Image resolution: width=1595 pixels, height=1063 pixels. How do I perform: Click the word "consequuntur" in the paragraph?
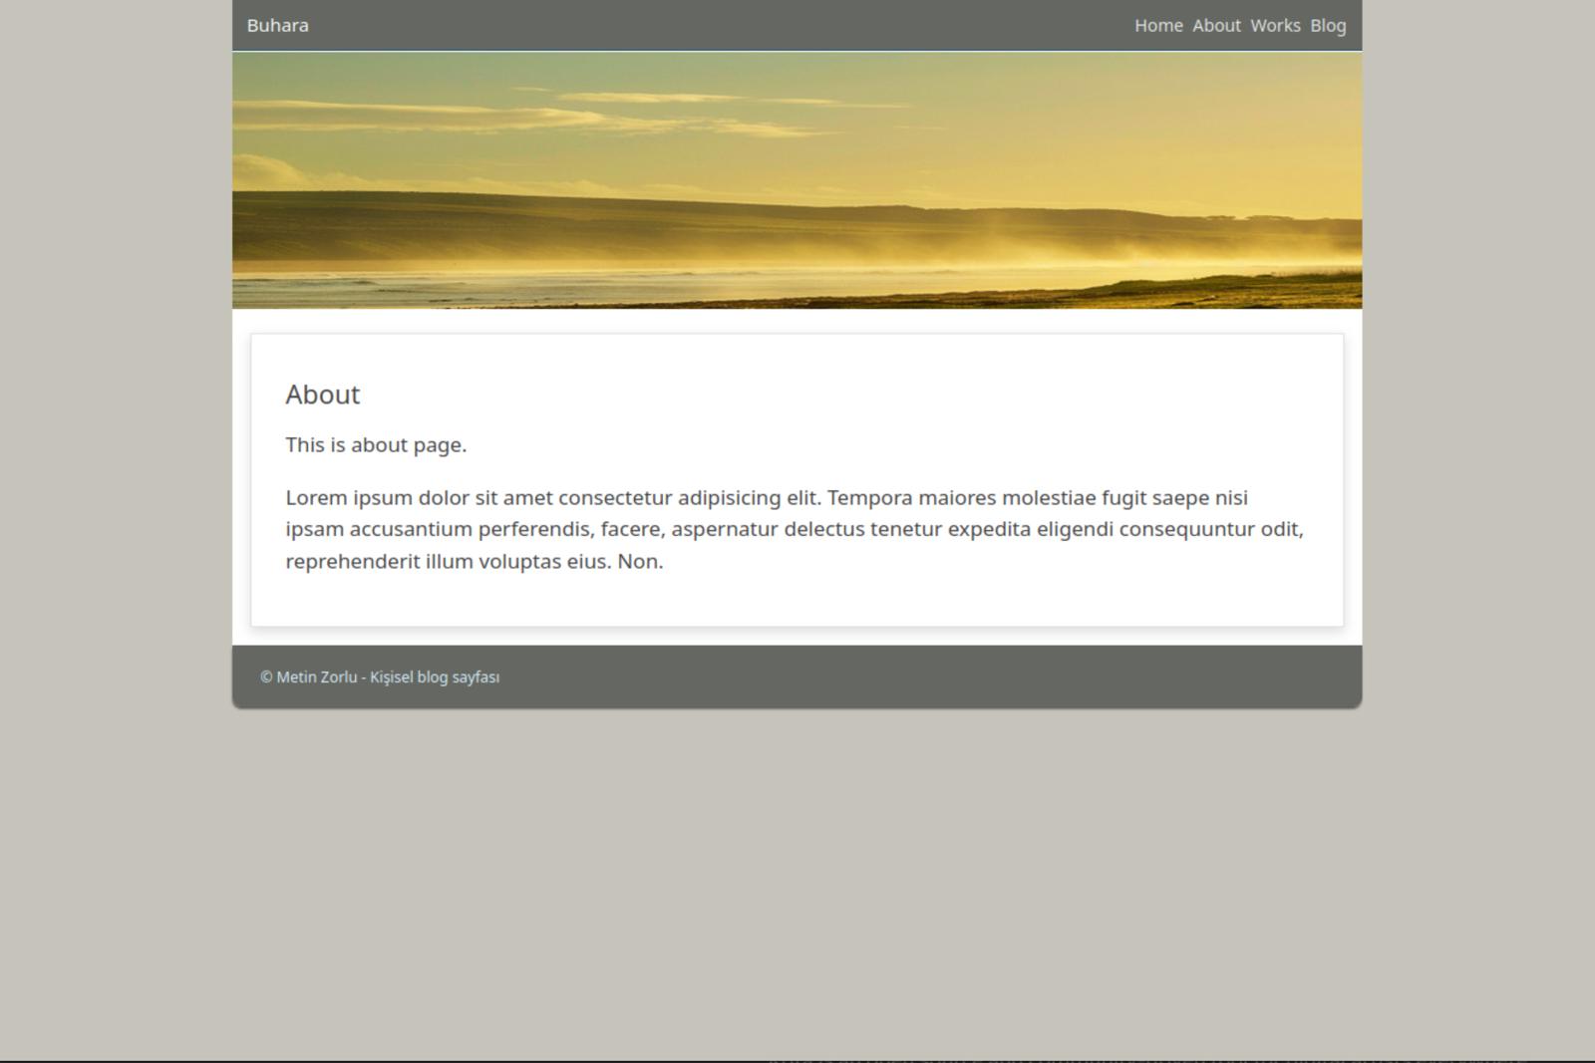coord(1186,530)
